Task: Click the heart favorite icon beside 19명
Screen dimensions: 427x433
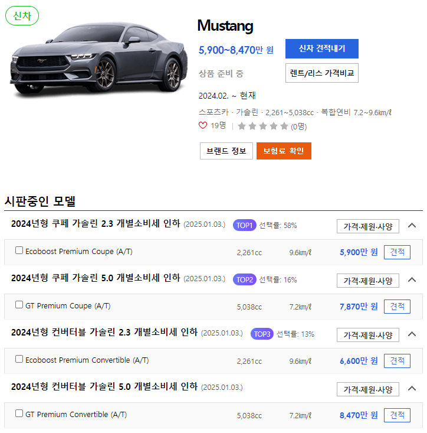Action: pos(203,125)
